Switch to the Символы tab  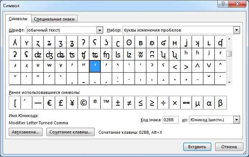(x=18, y=19)
